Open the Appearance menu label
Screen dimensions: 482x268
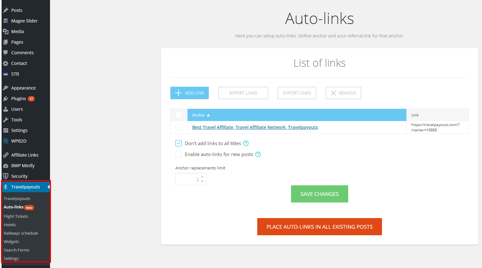click(x=23, y=88)
